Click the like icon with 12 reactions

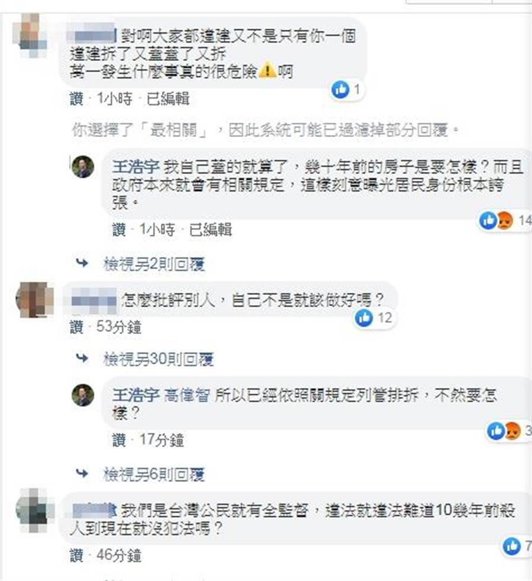pos(364,318)
